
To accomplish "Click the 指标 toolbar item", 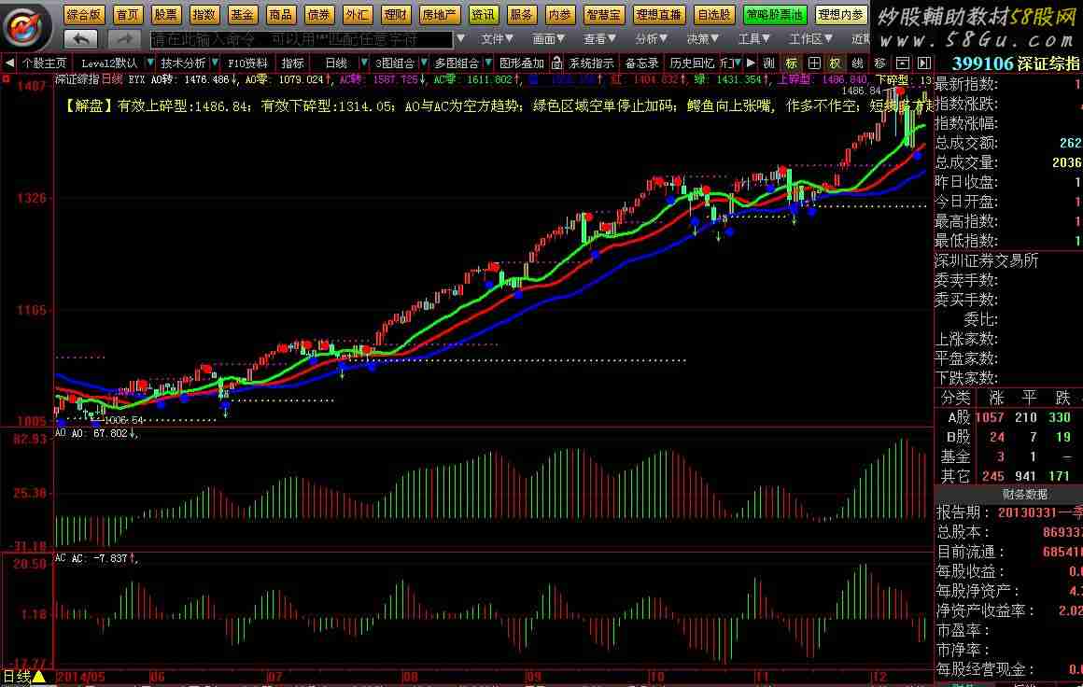I will click(292, 63).
